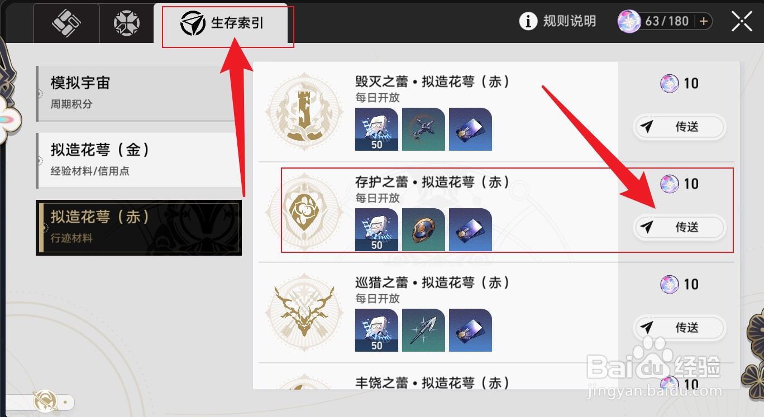Click the 巡猎之蕾 deer emblem icon

304,313
